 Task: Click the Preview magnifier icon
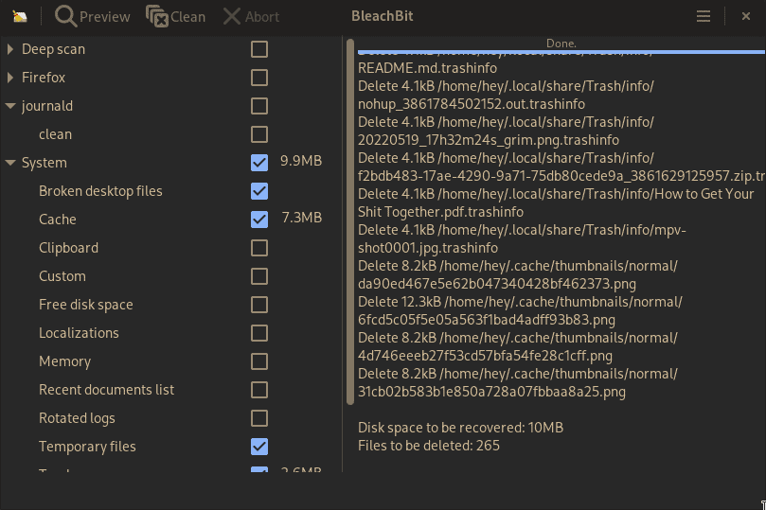pos(65,16)
